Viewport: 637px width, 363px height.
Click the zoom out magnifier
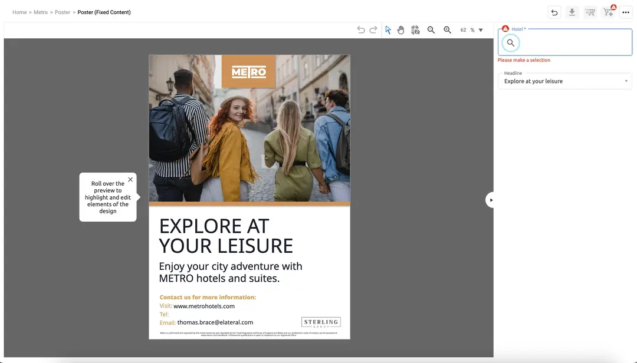pyautogui.click(x=431, y=30)
